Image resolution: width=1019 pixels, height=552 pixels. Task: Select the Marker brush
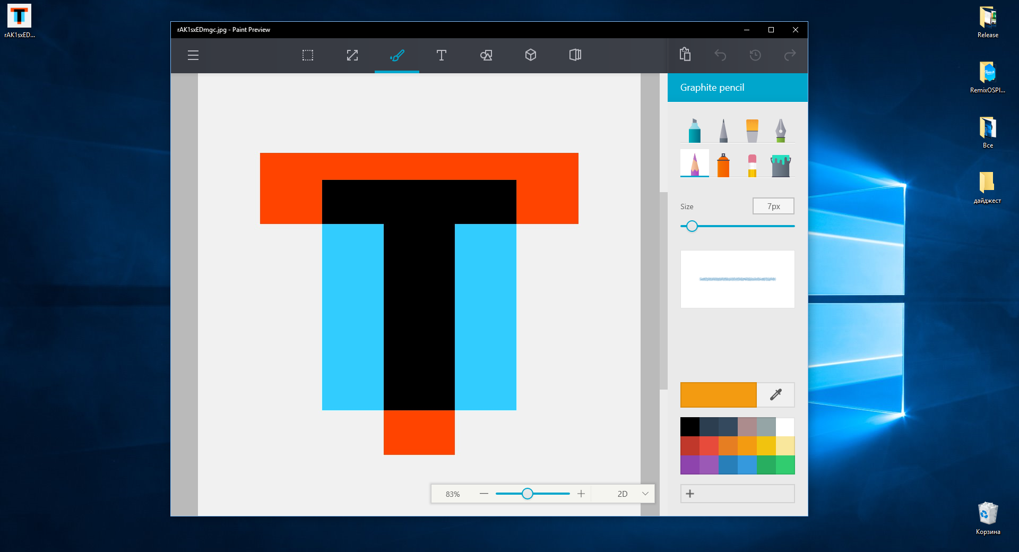695,130
